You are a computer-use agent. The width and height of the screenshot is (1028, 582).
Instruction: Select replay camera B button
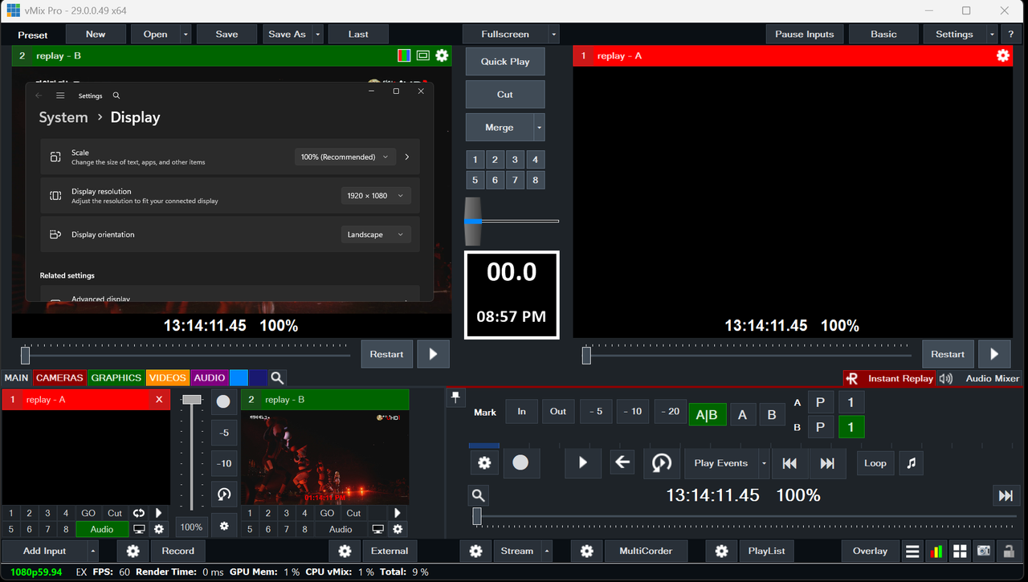(772, 414)
